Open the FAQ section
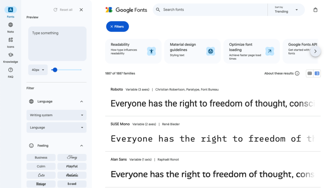 (x=10, y=70)
